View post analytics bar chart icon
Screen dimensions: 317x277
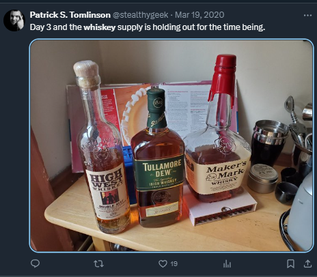[227, 264]
